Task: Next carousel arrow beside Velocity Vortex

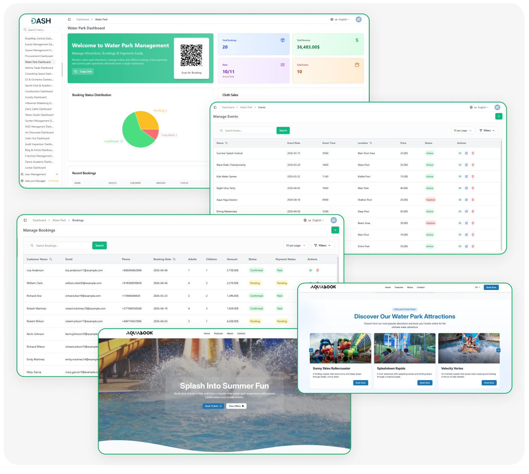Action: coord(498,350)
